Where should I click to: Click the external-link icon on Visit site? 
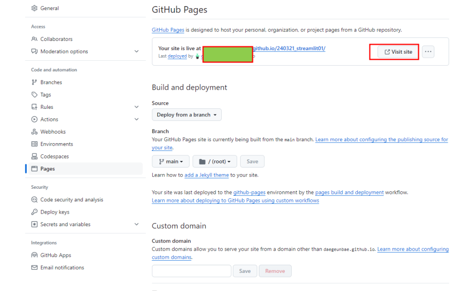tap(387, 52)
